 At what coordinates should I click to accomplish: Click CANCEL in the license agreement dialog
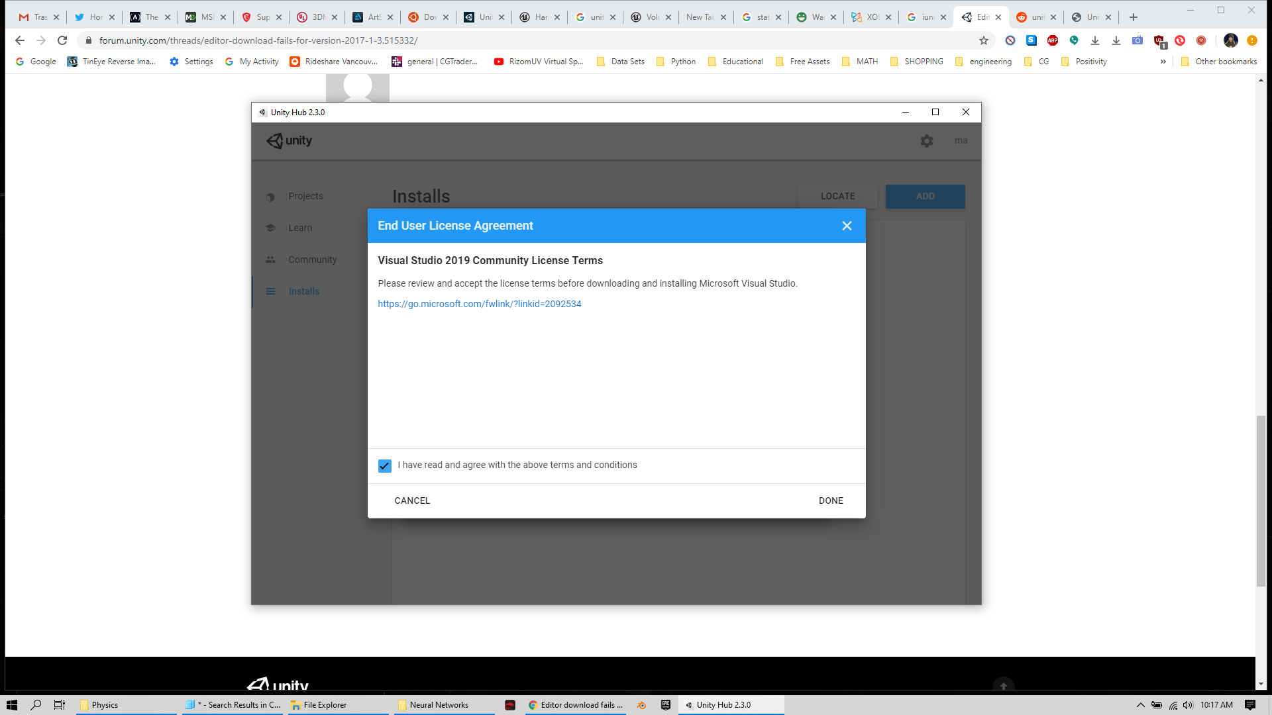coord(412,501)
